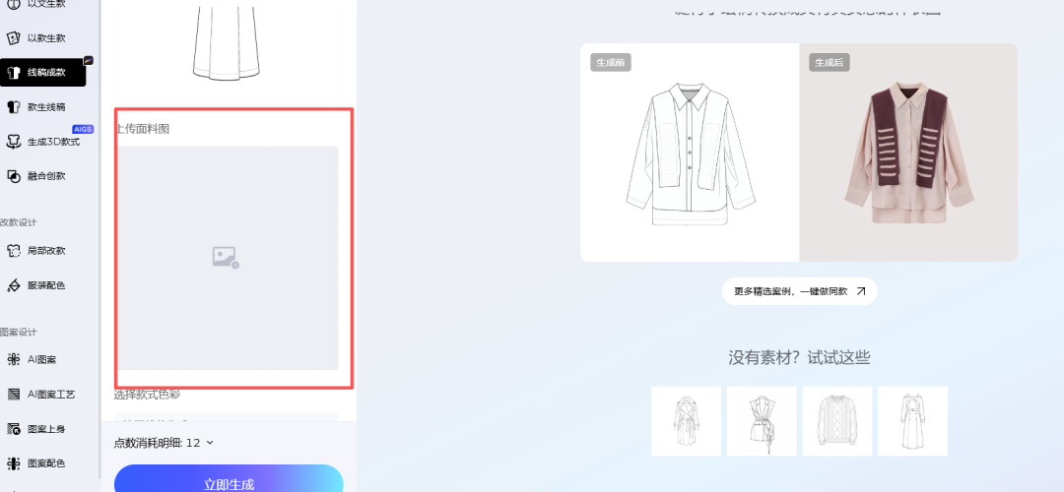This screenshot has height=492, width=1064.
Task: Click the 选择款式色彩 label
Action: (147, 395)
